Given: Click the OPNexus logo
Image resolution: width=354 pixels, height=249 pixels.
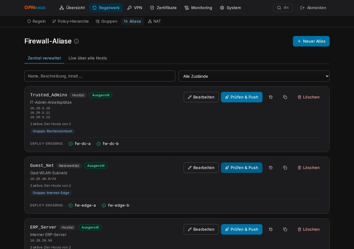Looking at the screenshot, I should (x=35, y=7).
